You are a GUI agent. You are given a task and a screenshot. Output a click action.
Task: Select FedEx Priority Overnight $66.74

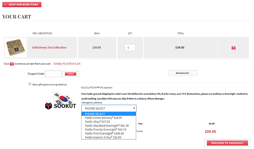[109, 130]
